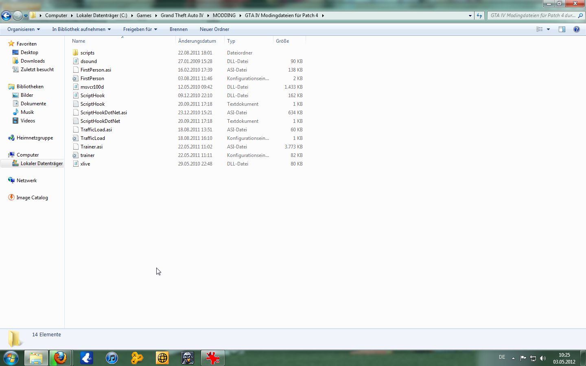
Task: Select the ScriptHook DLL file name
Action: (x=92, y=96)
